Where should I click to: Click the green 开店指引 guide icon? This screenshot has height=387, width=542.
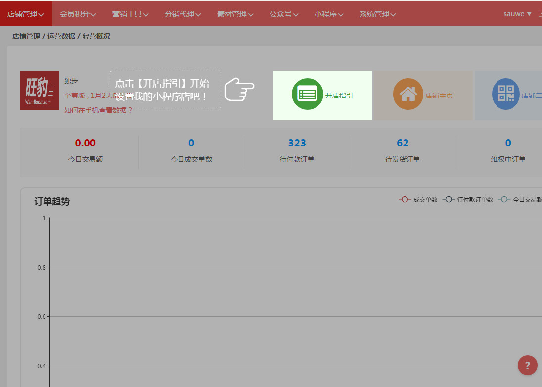307,94
